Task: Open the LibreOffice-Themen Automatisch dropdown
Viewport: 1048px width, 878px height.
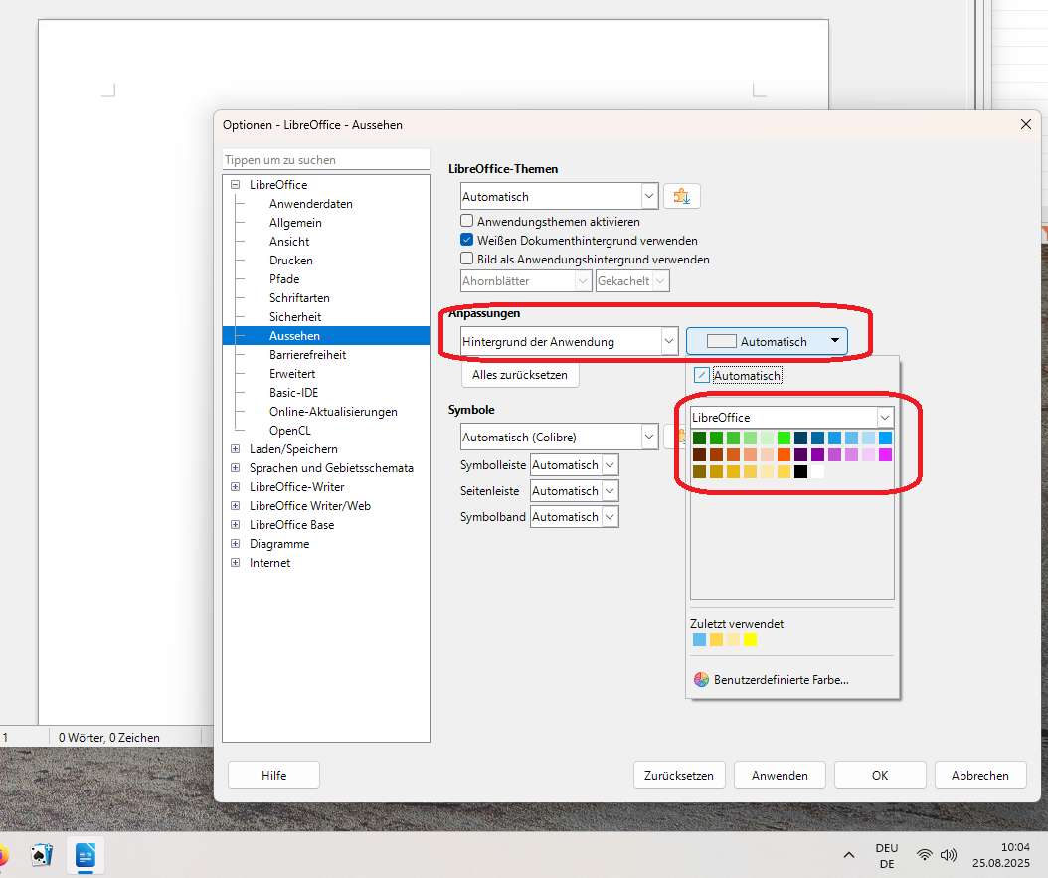Action: [560, 197]
